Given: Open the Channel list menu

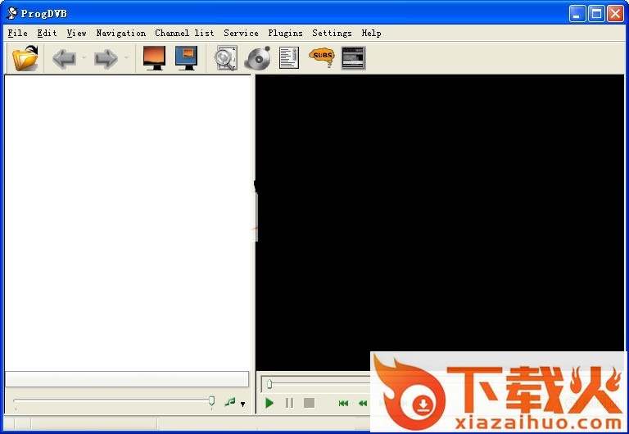Looking at the screenshot, I should tap(184, 33).
